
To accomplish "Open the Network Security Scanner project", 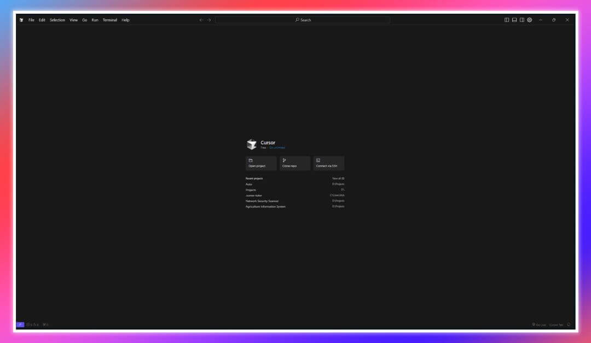I will 295,201.
